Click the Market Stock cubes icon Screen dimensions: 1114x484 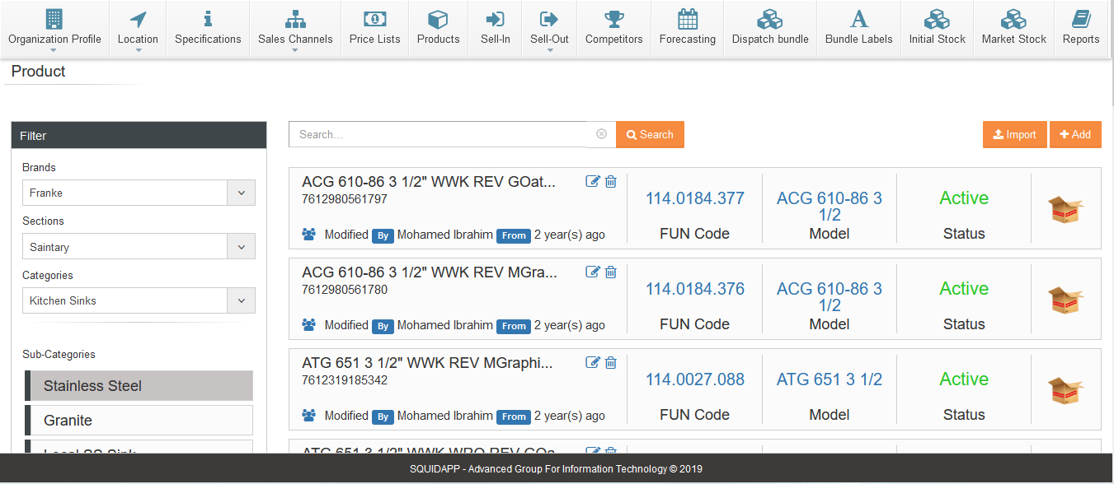pyautogui.click(x=1013, y=19)
